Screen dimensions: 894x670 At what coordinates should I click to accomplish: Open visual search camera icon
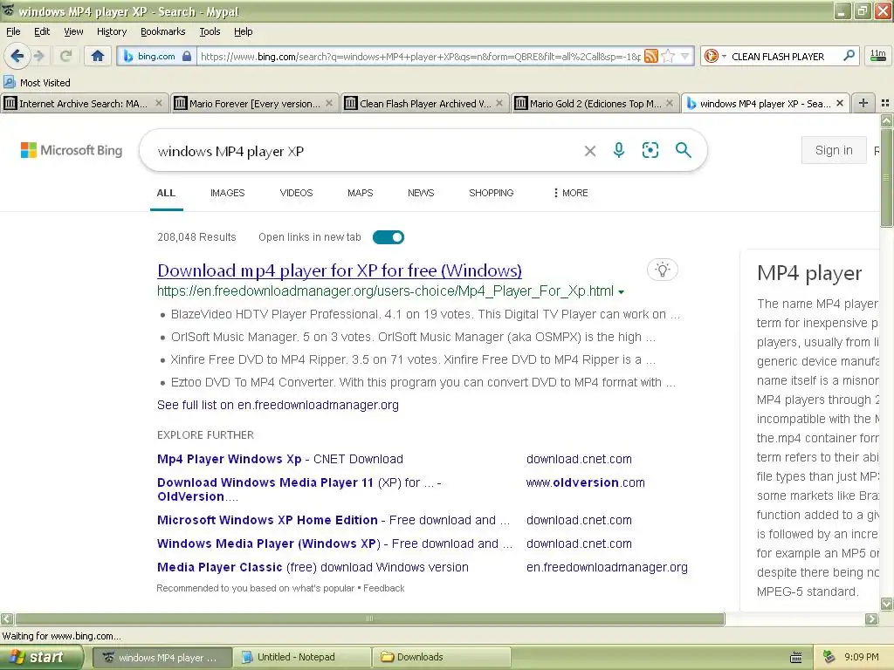coord(650,150)
